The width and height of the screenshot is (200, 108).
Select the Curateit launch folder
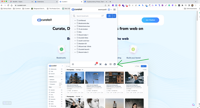[x=83, y=49]
